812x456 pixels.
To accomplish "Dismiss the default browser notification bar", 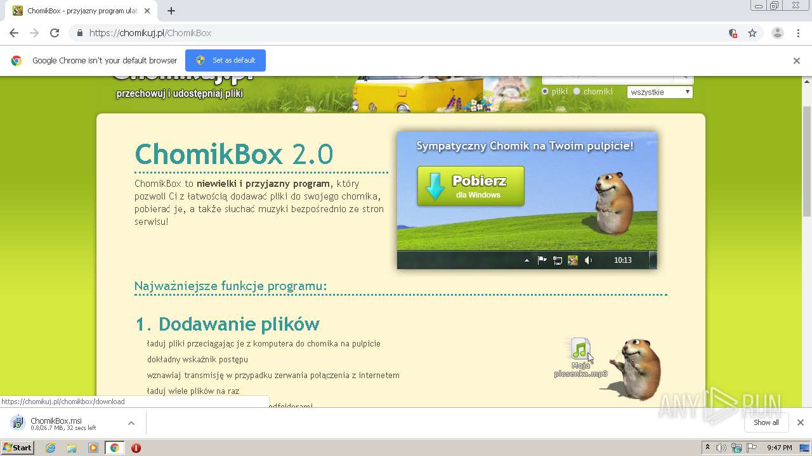I will coord(797,61).
